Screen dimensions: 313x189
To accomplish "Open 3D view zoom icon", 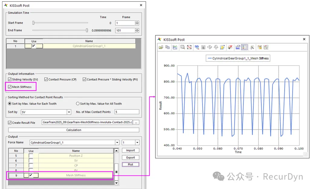I will click(x=197, y=47).
